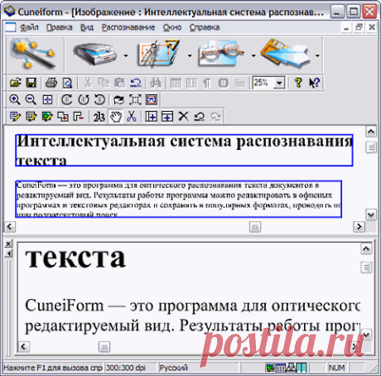
Task: Click the document icon left of Файл
Action: (11, 27)
